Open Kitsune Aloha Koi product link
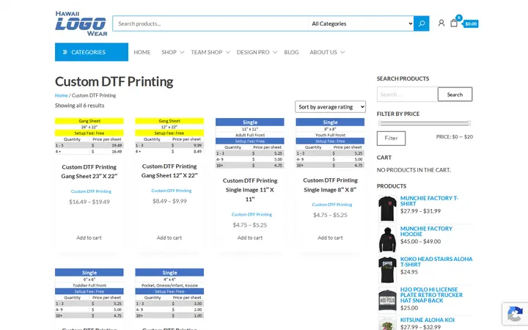This screenshot has width=528, height=330. [x=428, y=320]
